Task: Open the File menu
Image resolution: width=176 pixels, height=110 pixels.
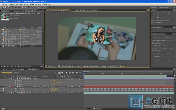Action: point(2,4)
